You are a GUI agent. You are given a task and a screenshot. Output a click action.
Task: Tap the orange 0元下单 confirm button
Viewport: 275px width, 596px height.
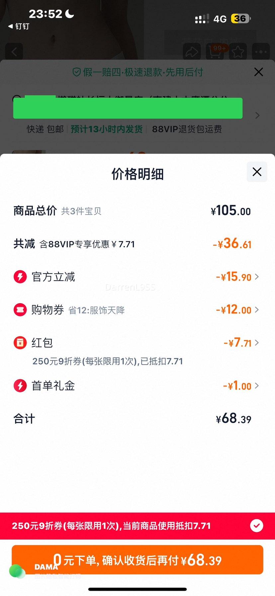137,560
